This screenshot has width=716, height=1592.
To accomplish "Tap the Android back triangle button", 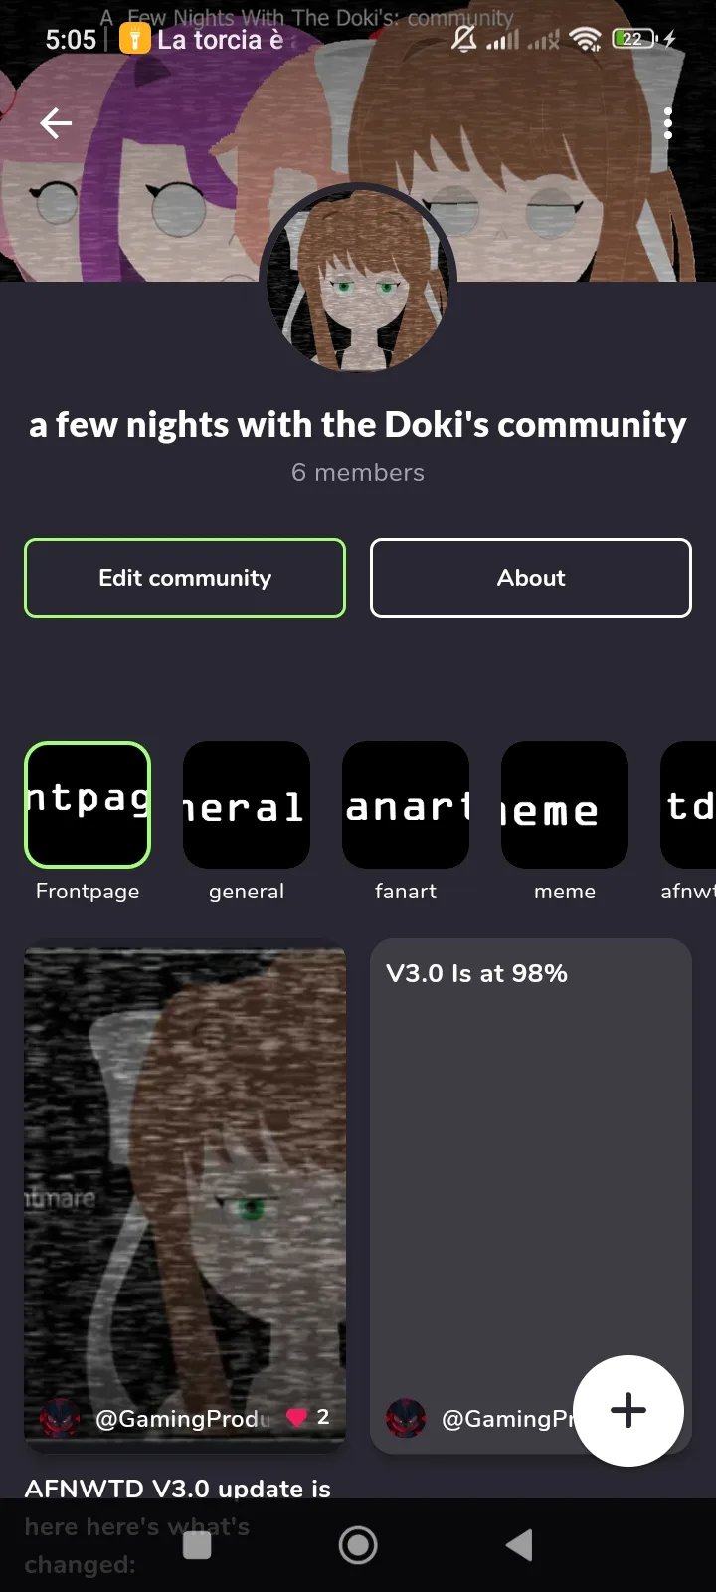I will click(519, 1545).
